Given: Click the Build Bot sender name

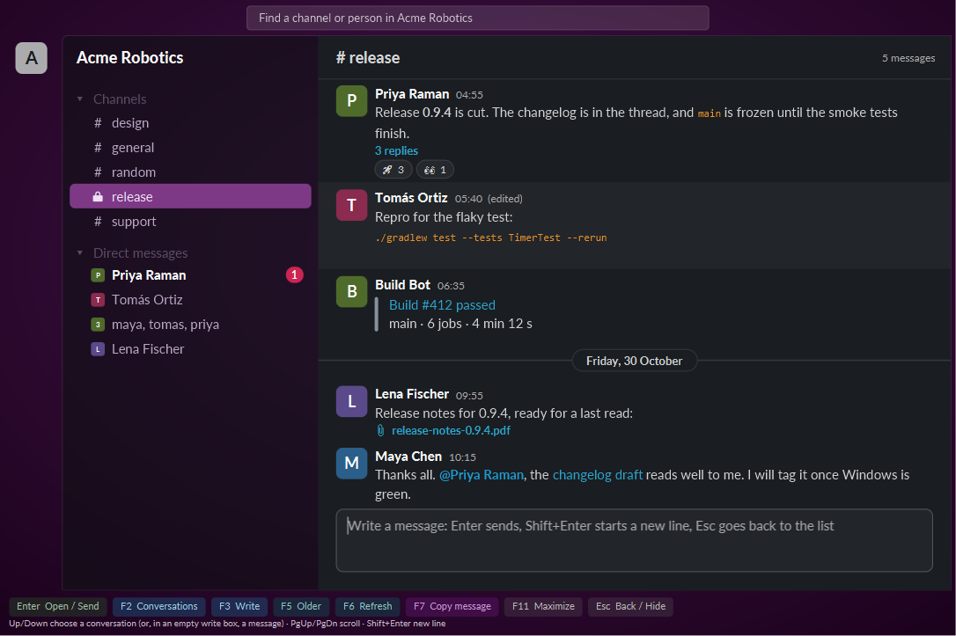Looking at the screenshot, I should click(x=402, y=285).
